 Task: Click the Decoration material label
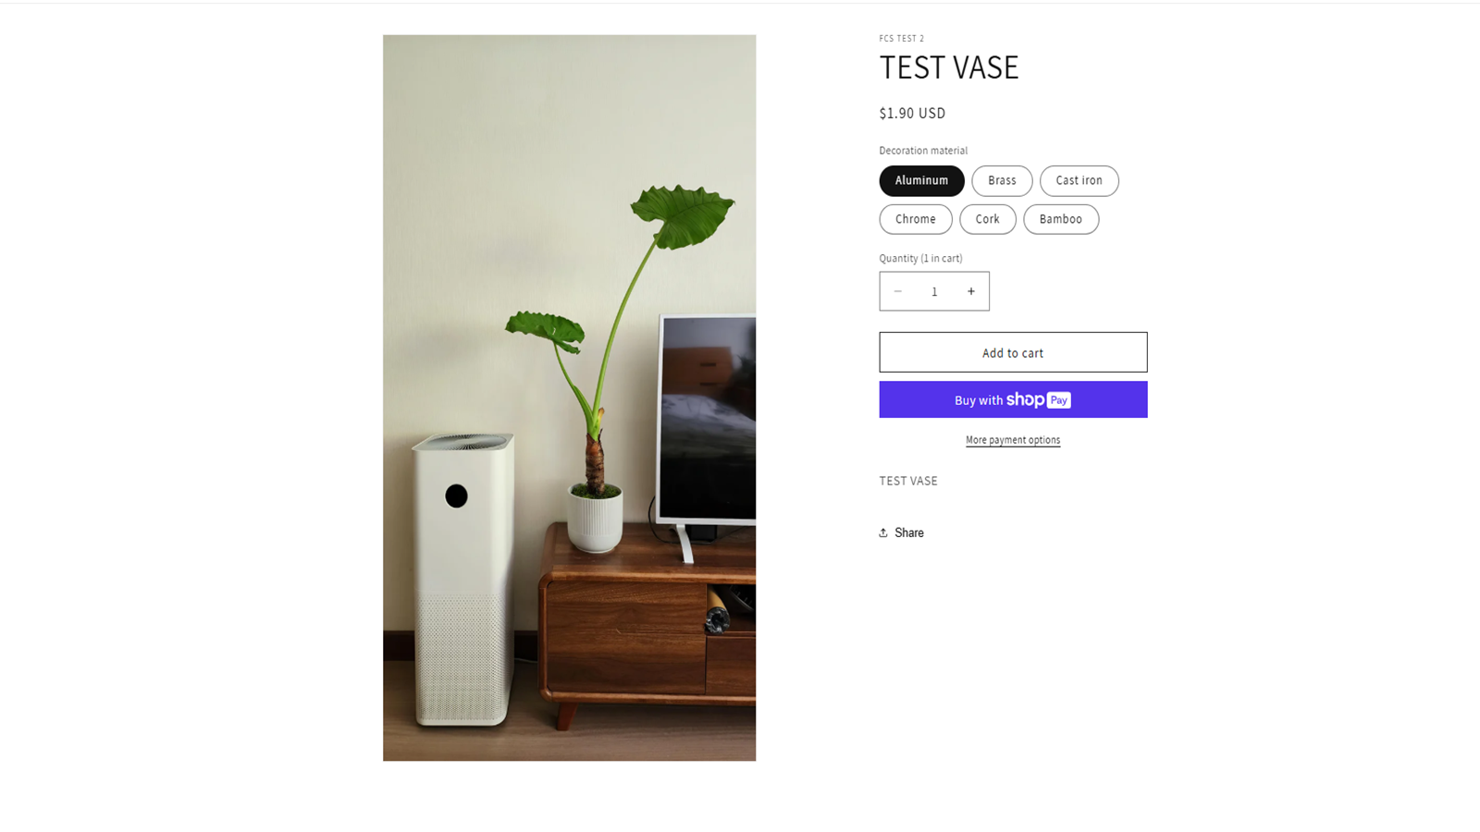point(923,151)
